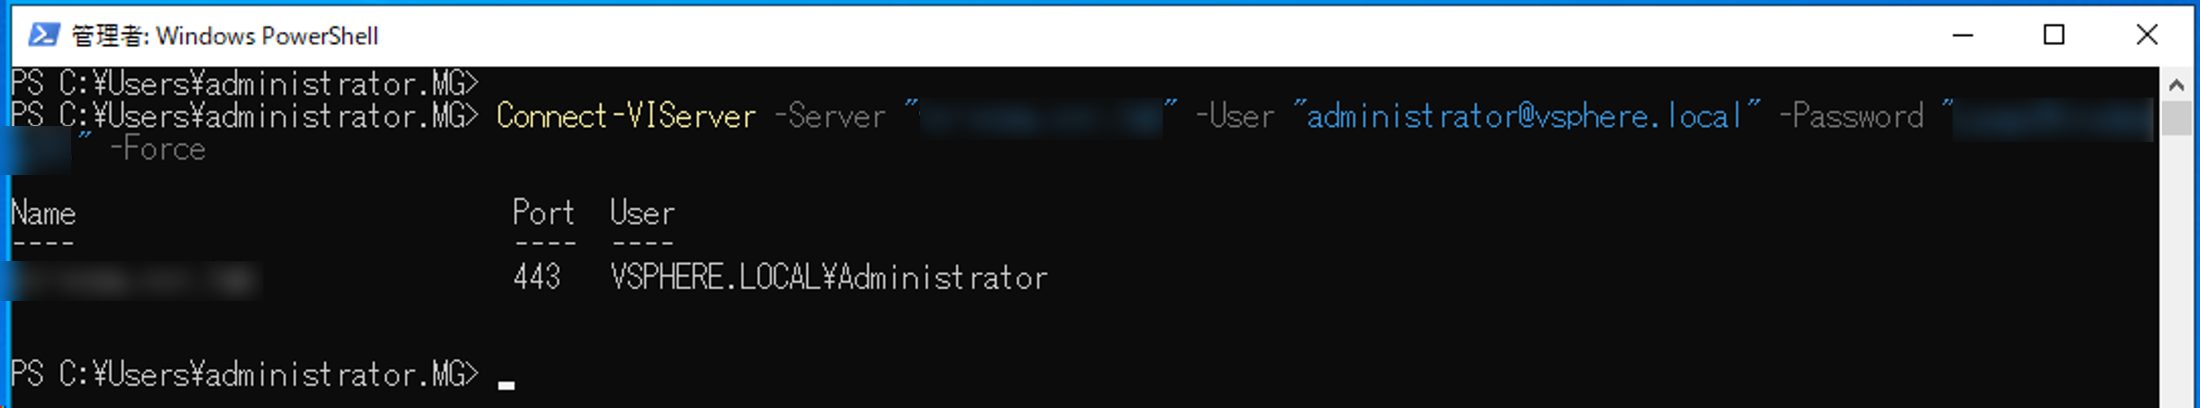Click the Name column header
2200x408 pixels.
click(x=44, y=213)
